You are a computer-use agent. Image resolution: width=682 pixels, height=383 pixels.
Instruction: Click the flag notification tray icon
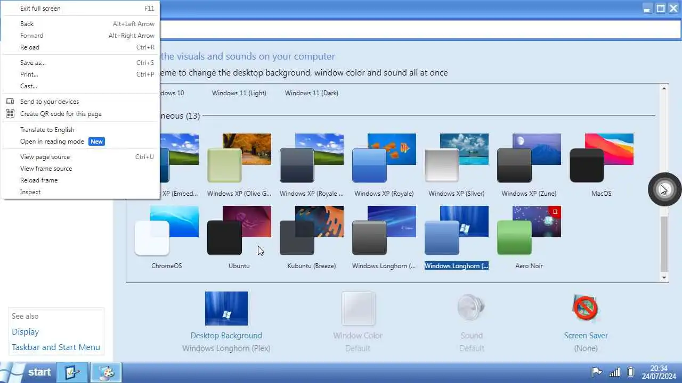point(597,372)
